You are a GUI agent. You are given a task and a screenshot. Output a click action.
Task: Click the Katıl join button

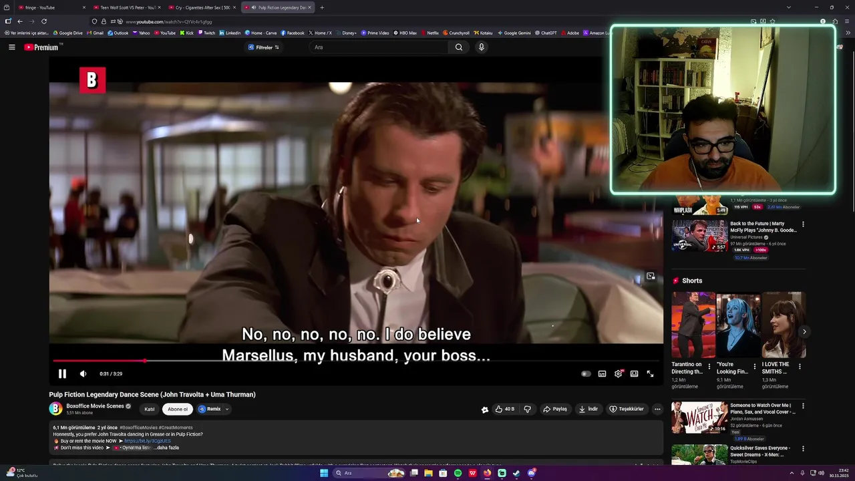coord(150,409)
